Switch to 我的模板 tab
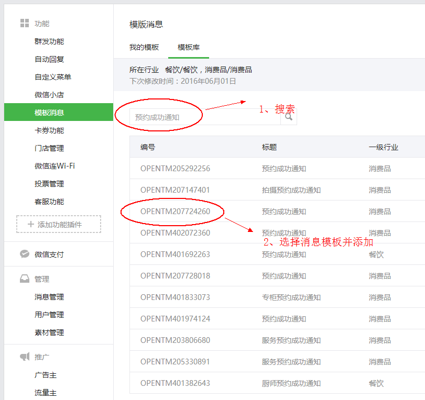Screen dimensions: 425x400 (144, 47)
